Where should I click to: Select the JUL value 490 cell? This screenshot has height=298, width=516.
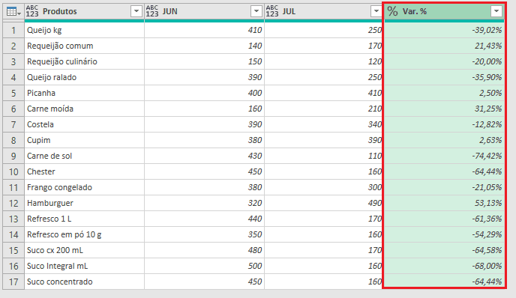(324, 203)
